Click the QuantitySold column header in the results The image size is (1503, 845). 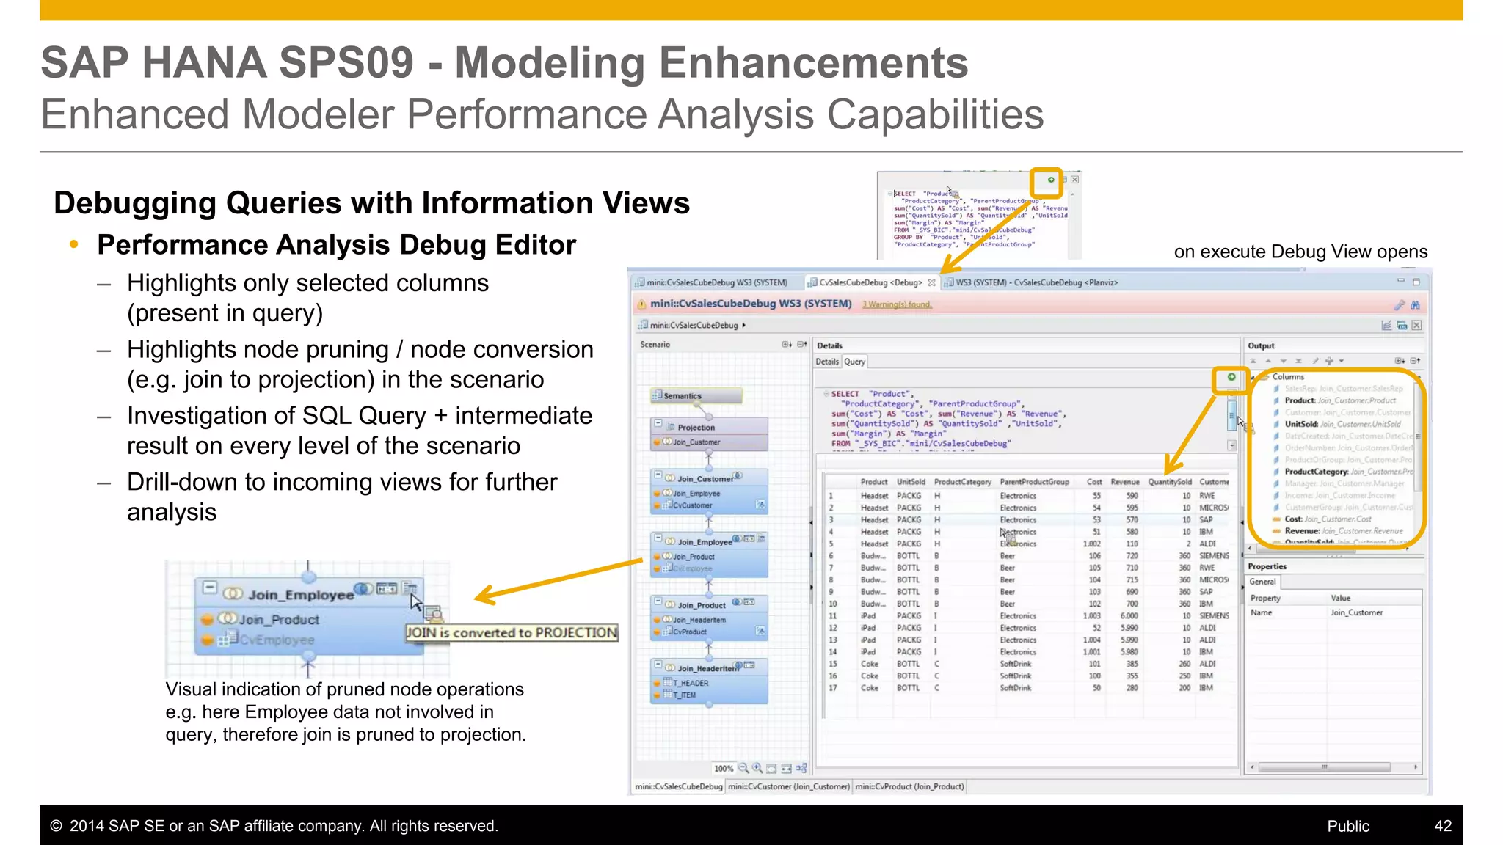pos(1170,482)
